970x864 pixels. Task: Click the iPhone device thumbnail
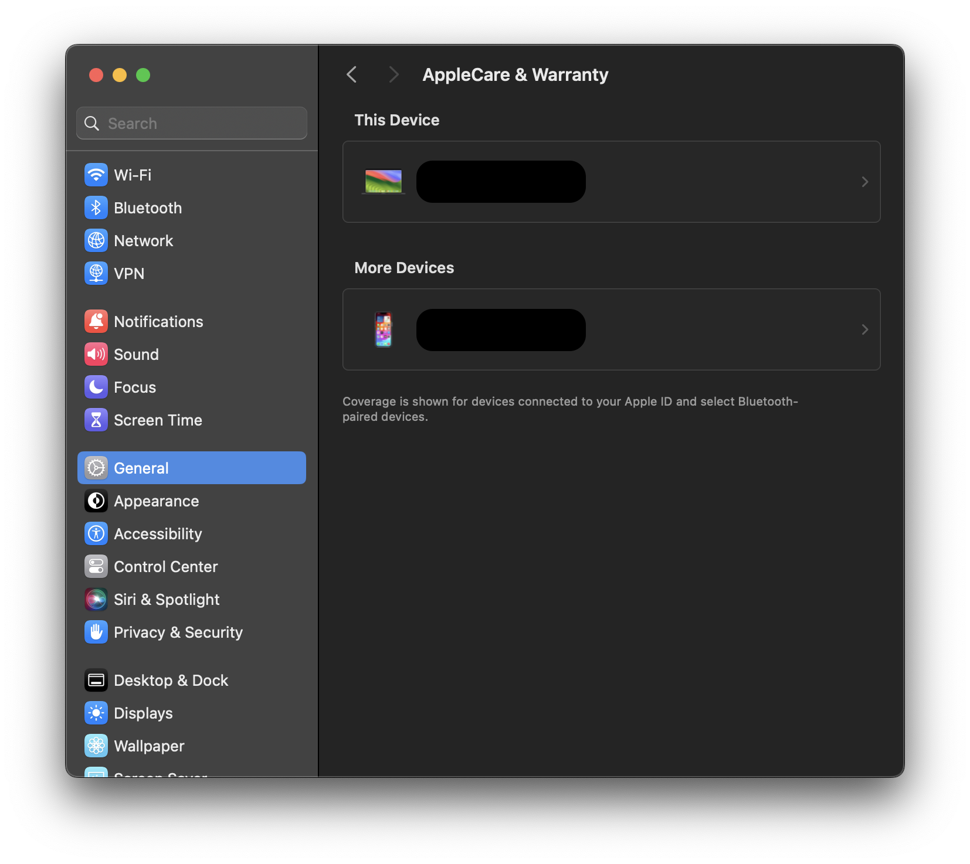tap(384, 329)
